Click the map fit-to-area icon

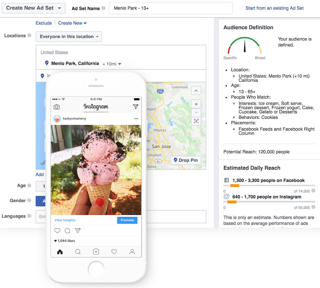[196, 121]
